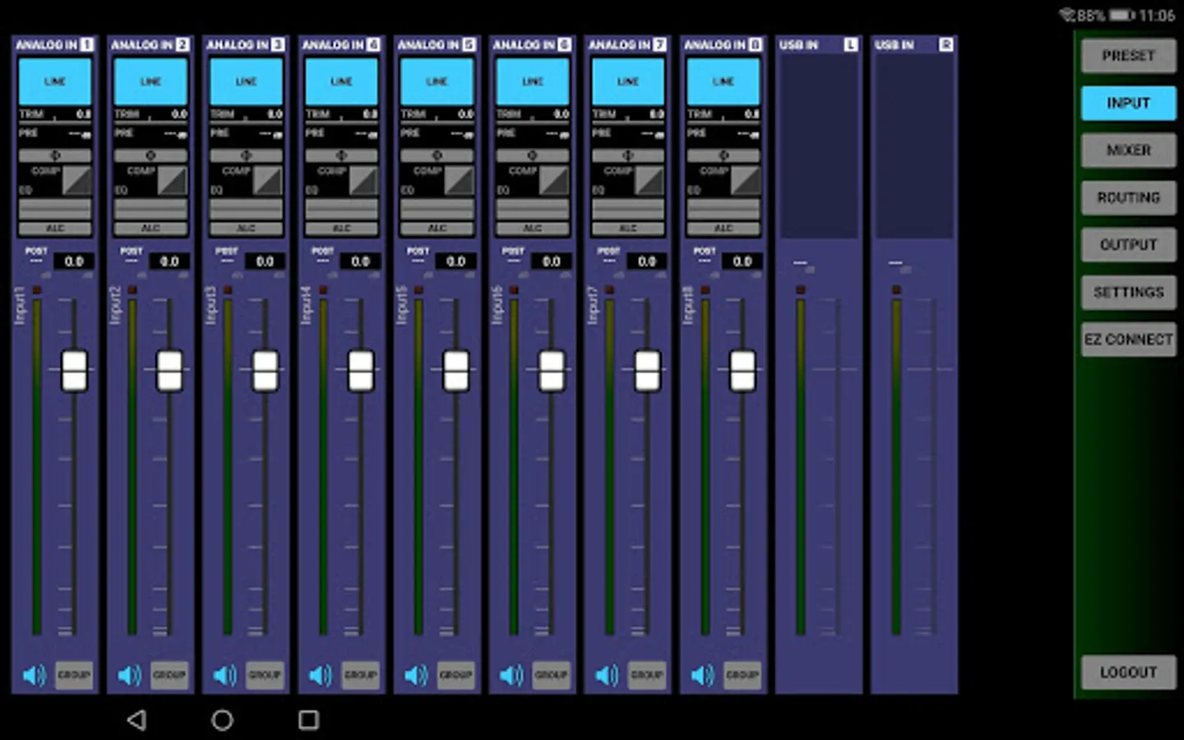Go to the ROUTING tab
Image resolution: width=1184 pixels, height=740 pixels.
pos(1128,198)
